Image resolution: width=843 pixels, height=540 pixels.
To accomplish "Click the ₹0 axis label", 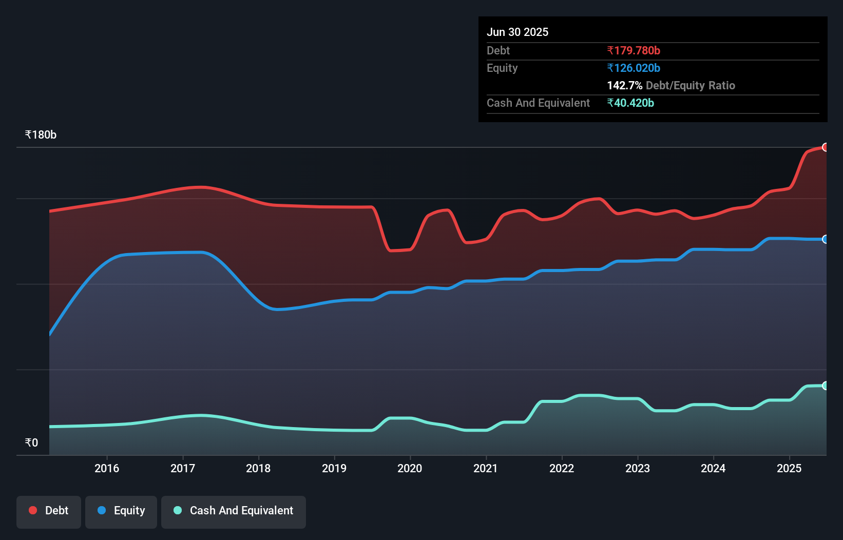I will [31, 442].
